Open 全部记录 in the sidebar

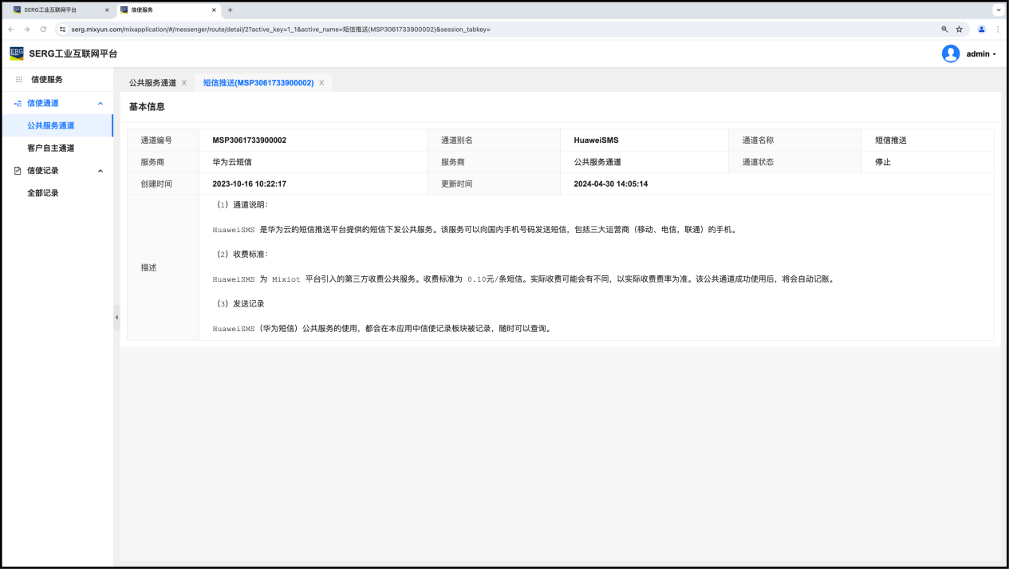pos(43,193)
